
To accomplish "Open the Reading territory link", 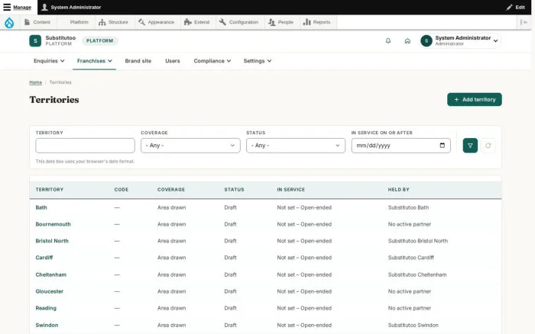I will point(46,308).
